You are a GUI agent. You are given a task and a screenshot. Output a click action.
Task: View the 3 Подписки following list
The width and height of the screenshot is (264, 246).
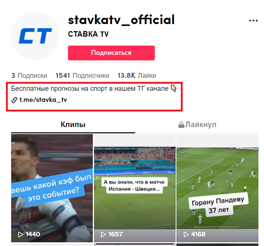click(x=29, y=76)
